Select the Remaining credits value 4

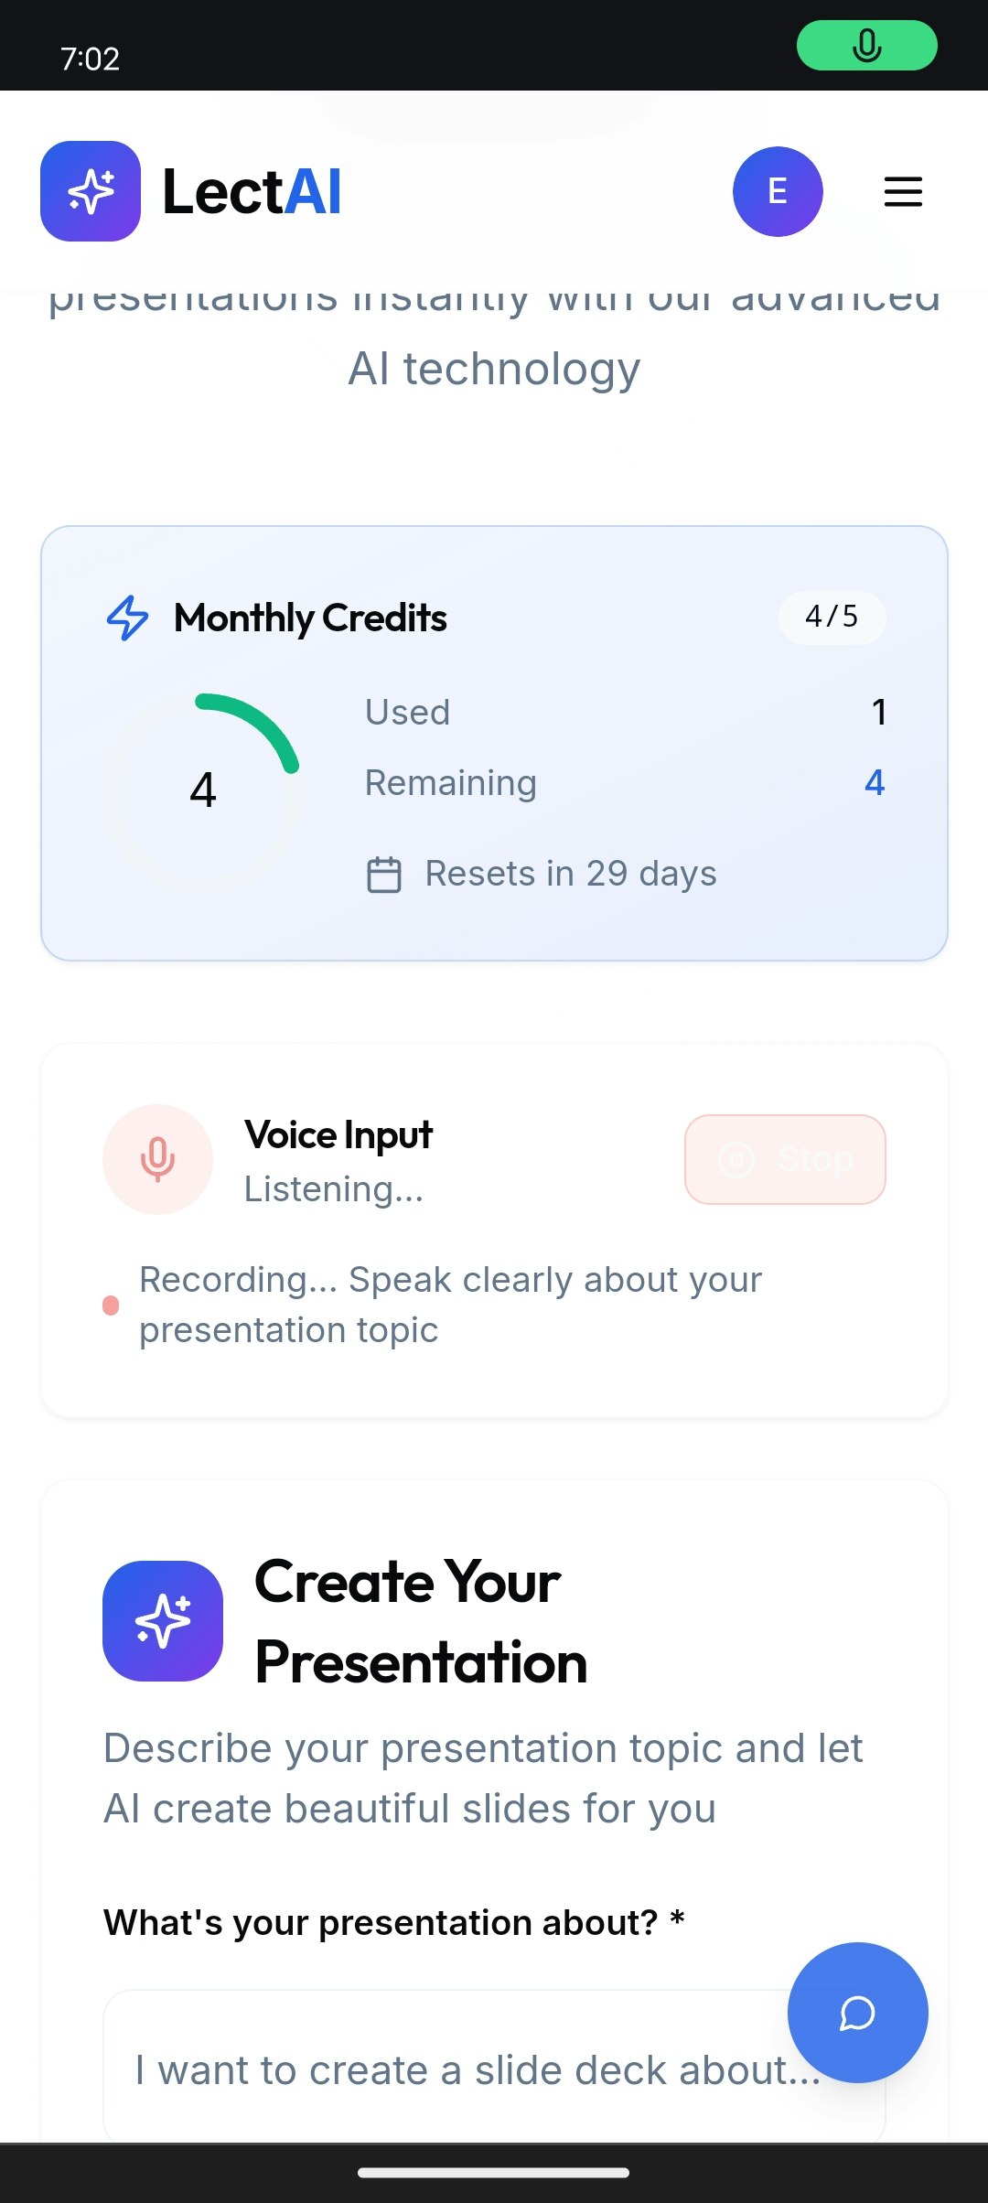click(874, 783)
